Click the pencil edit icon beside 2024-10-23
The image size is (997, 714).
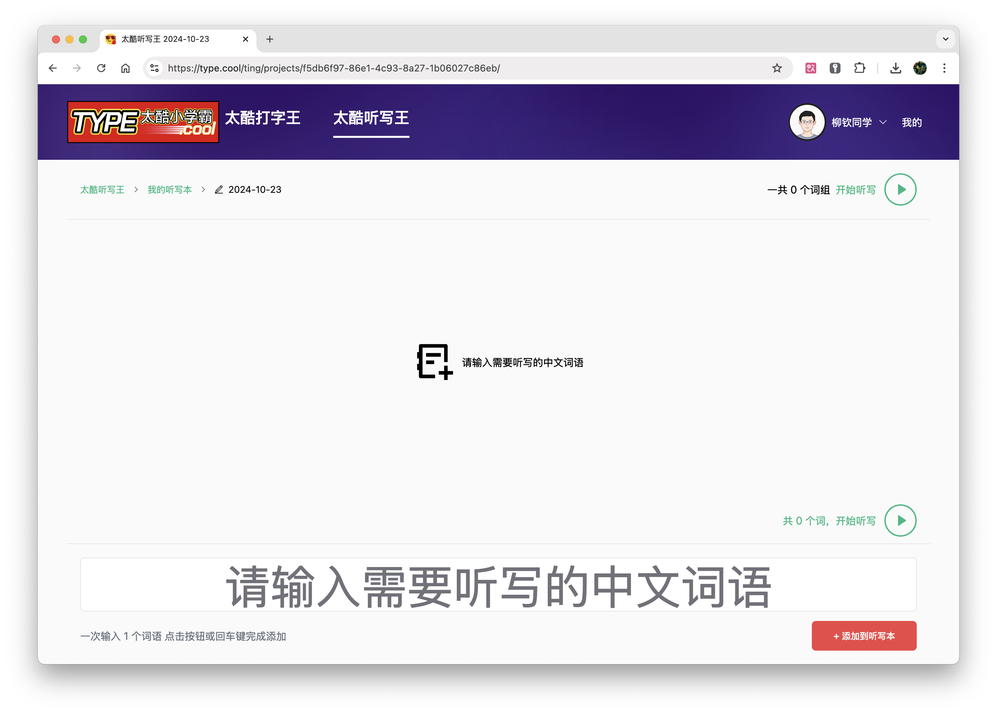219,189
